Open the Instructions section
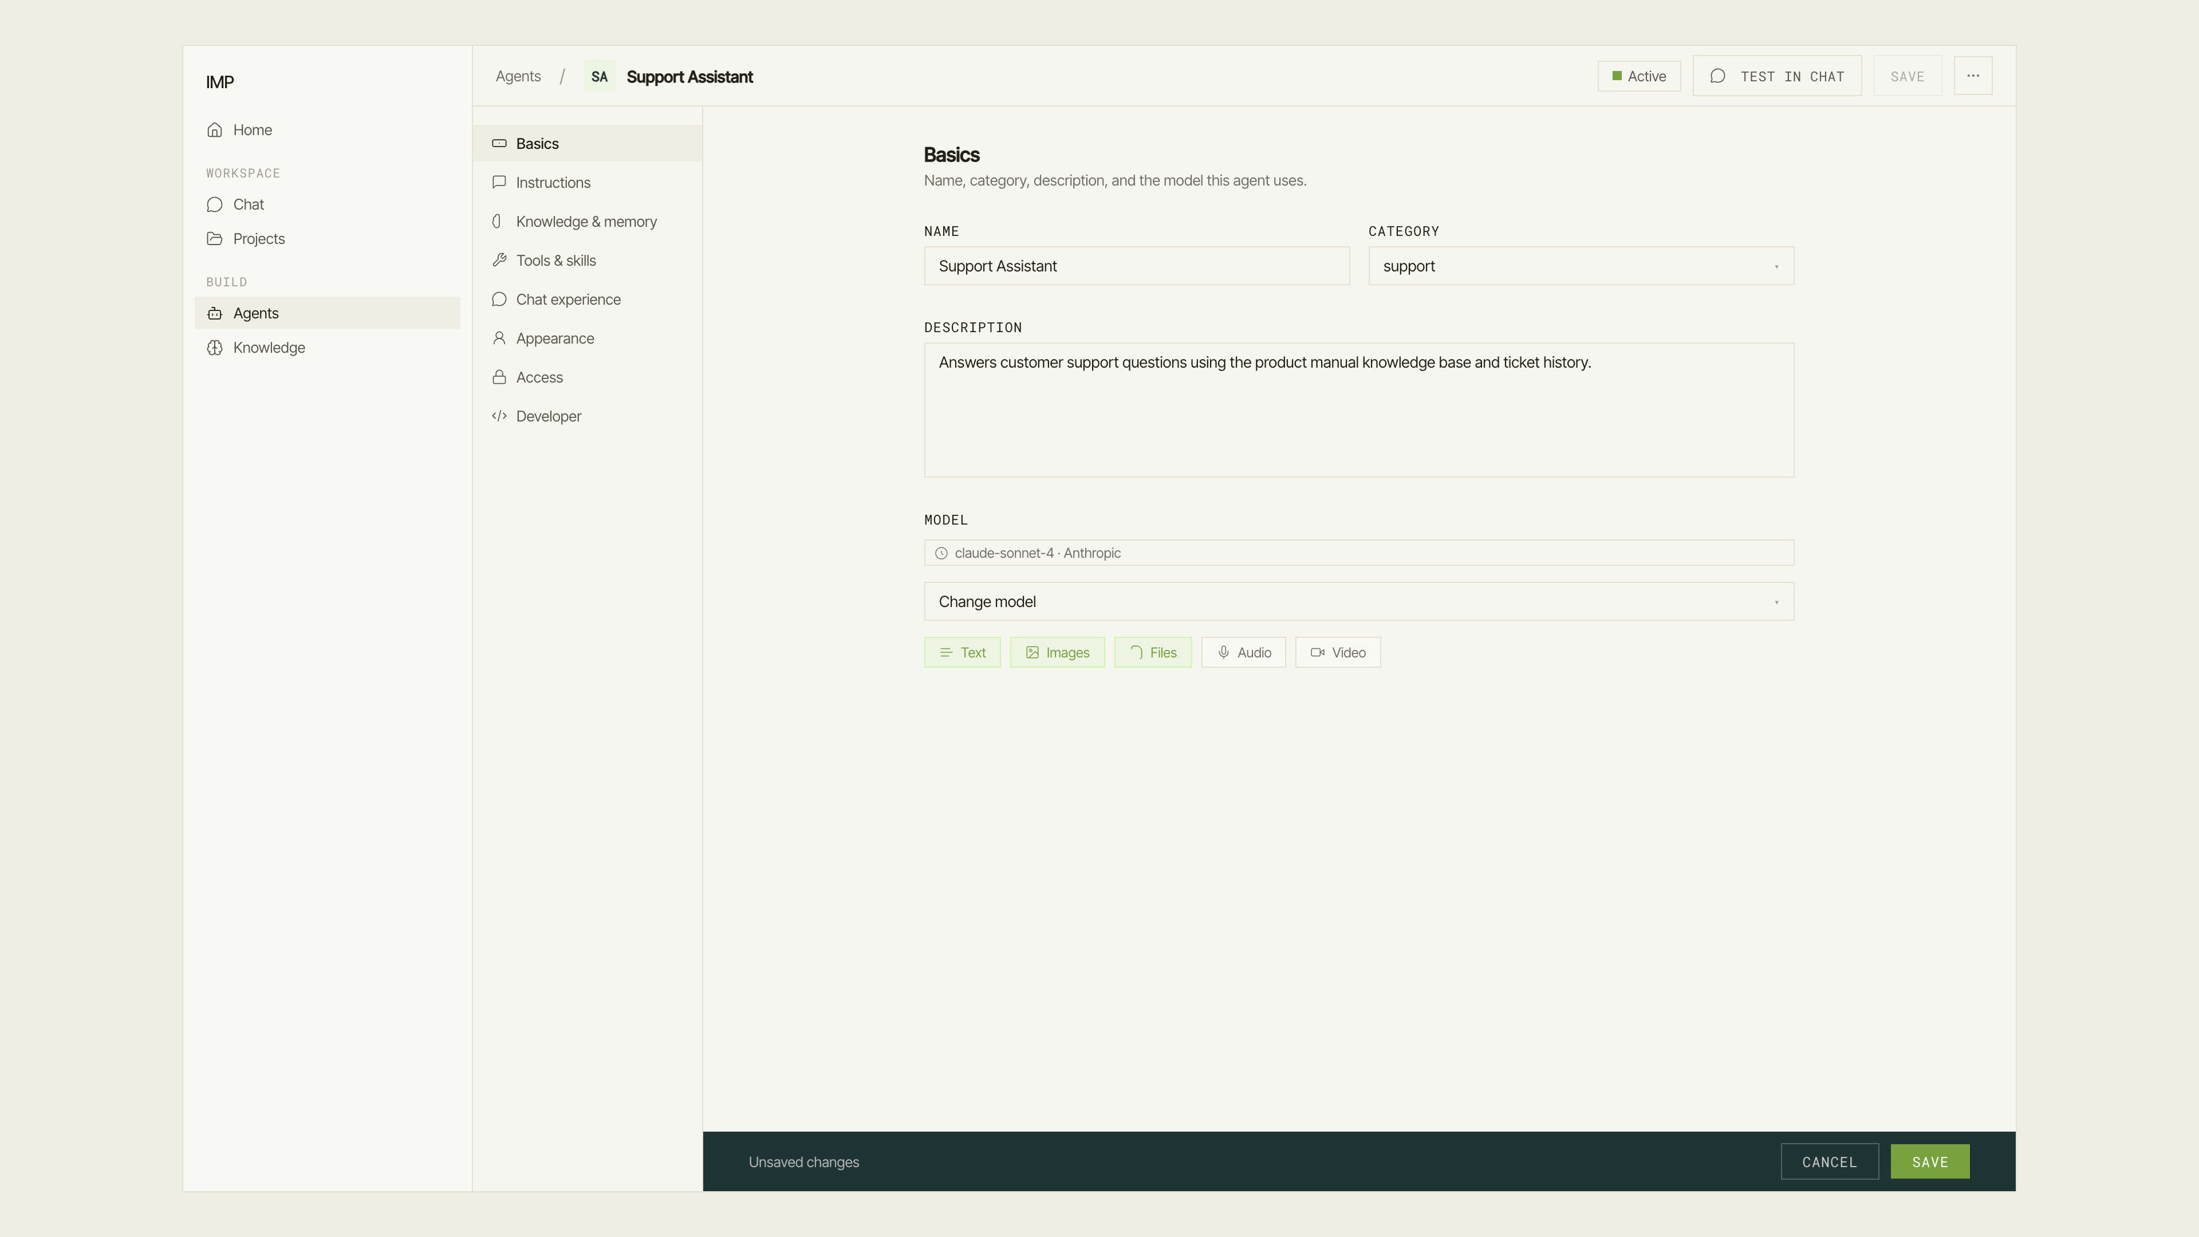 588,183
